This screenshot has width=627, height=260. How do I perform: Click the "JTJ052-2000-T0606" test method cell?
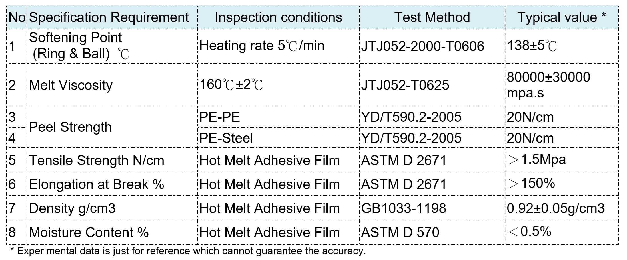click(422, 46)
